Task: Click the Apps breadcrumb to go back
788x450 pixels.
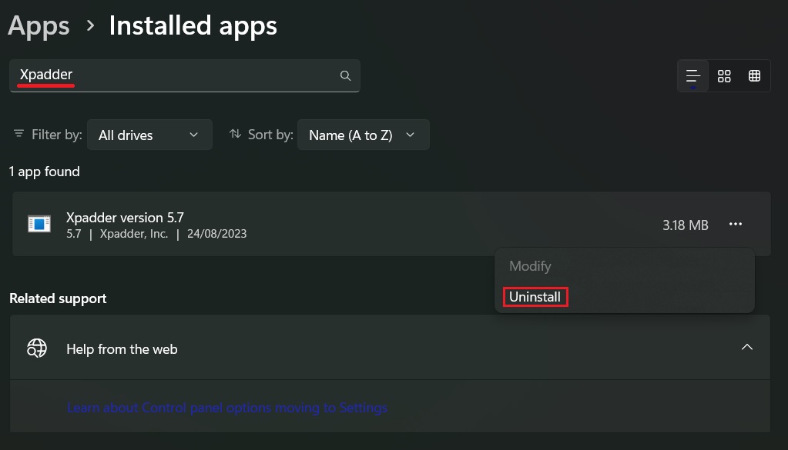Action: (x=38, y=25)
